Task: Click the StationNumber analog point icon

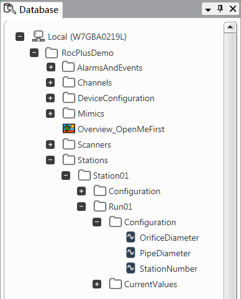Action: point(130,268)
